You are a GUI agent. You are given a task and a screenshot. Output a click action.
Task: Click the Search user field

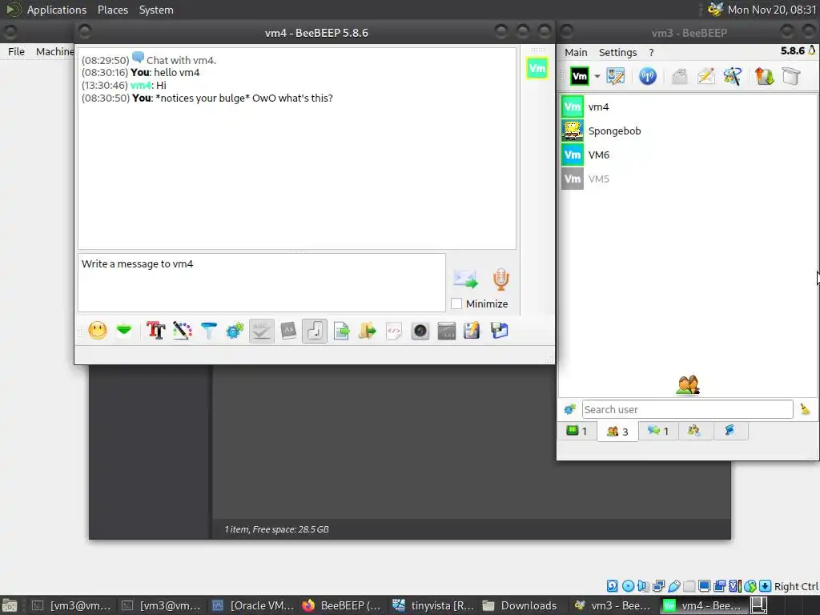coord(687,409)
